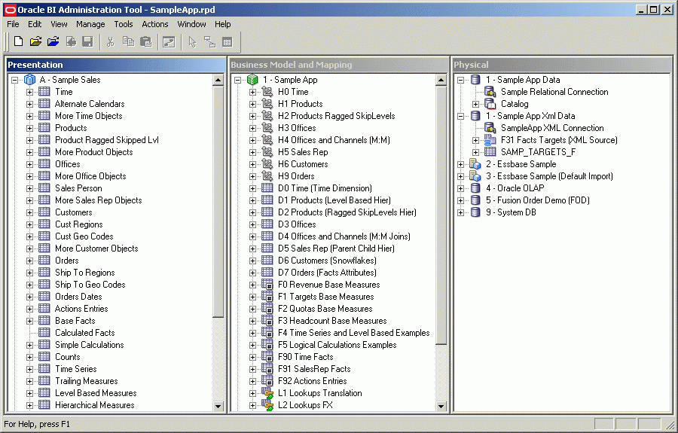Open the Actions menu
Screen dimensions: 678x433
[154, 24]
